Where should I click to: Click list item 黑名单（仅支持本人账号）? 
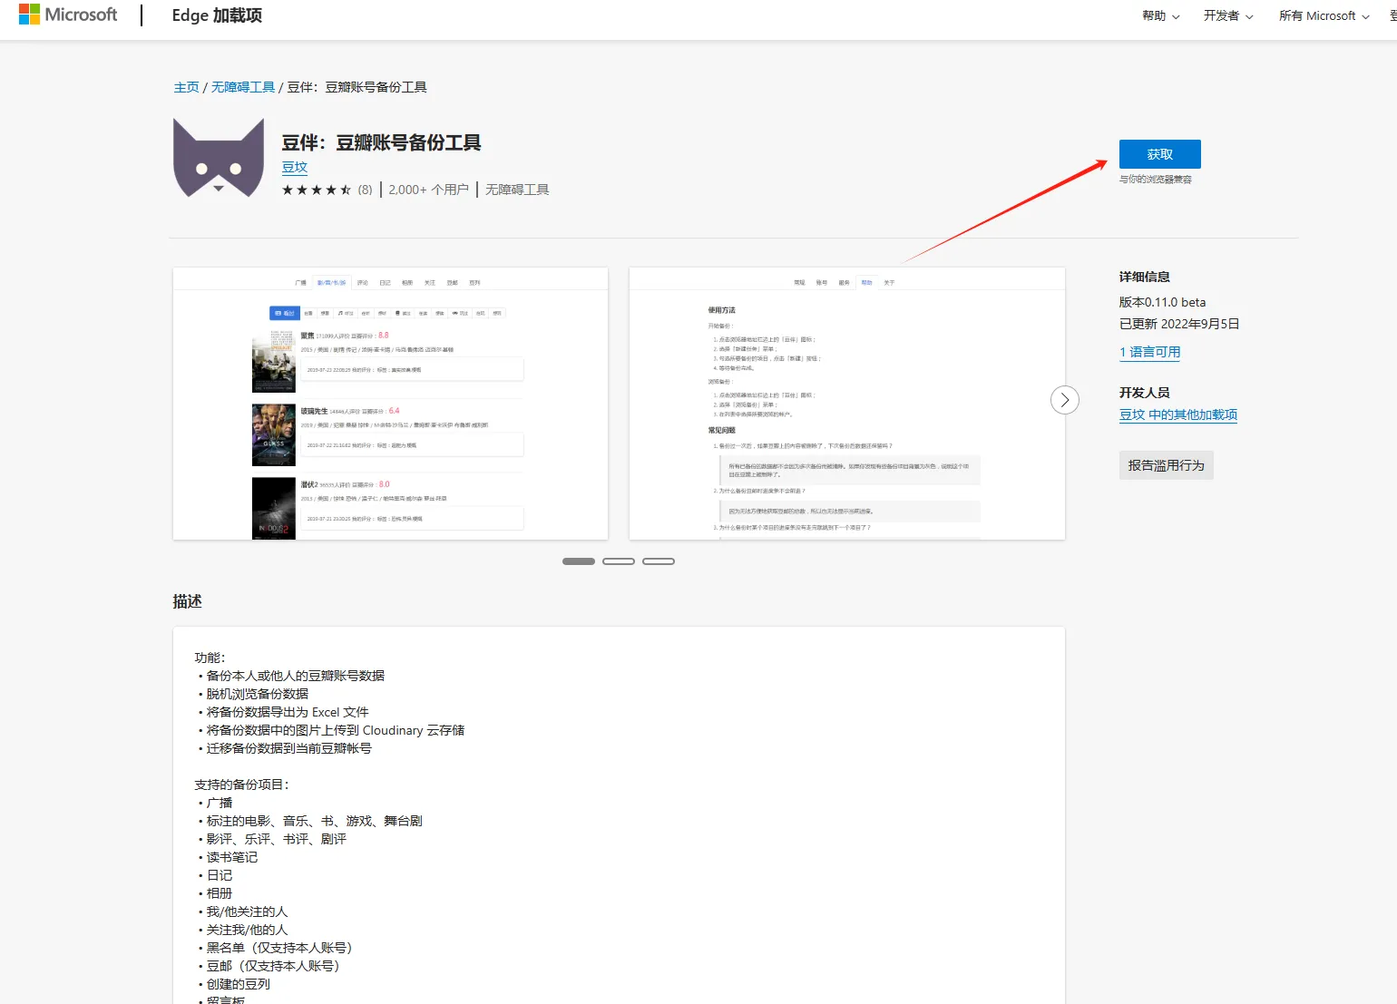pyautogui.click(x=278, y=948)
